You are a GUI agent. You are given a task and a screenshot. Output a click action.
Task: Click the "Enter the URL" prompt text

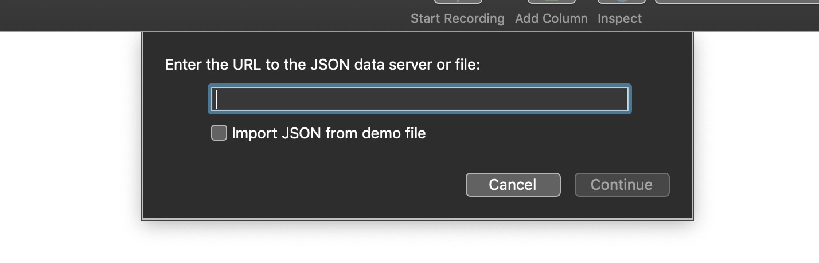click(322, 65)
